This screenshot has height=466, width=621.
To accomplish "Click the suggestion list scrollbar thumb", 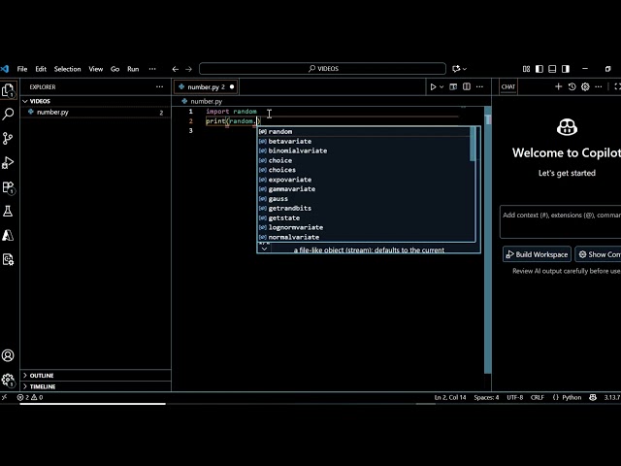I will (473, 144).
